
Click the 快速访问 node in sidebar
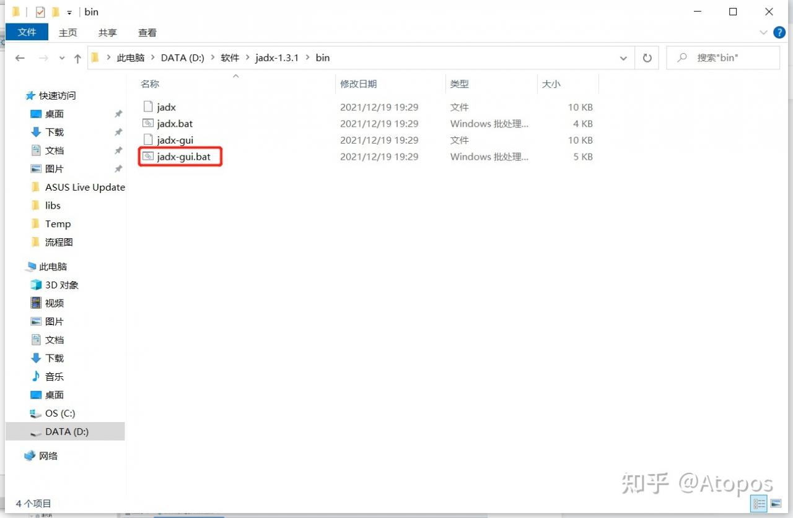(57, 96)
